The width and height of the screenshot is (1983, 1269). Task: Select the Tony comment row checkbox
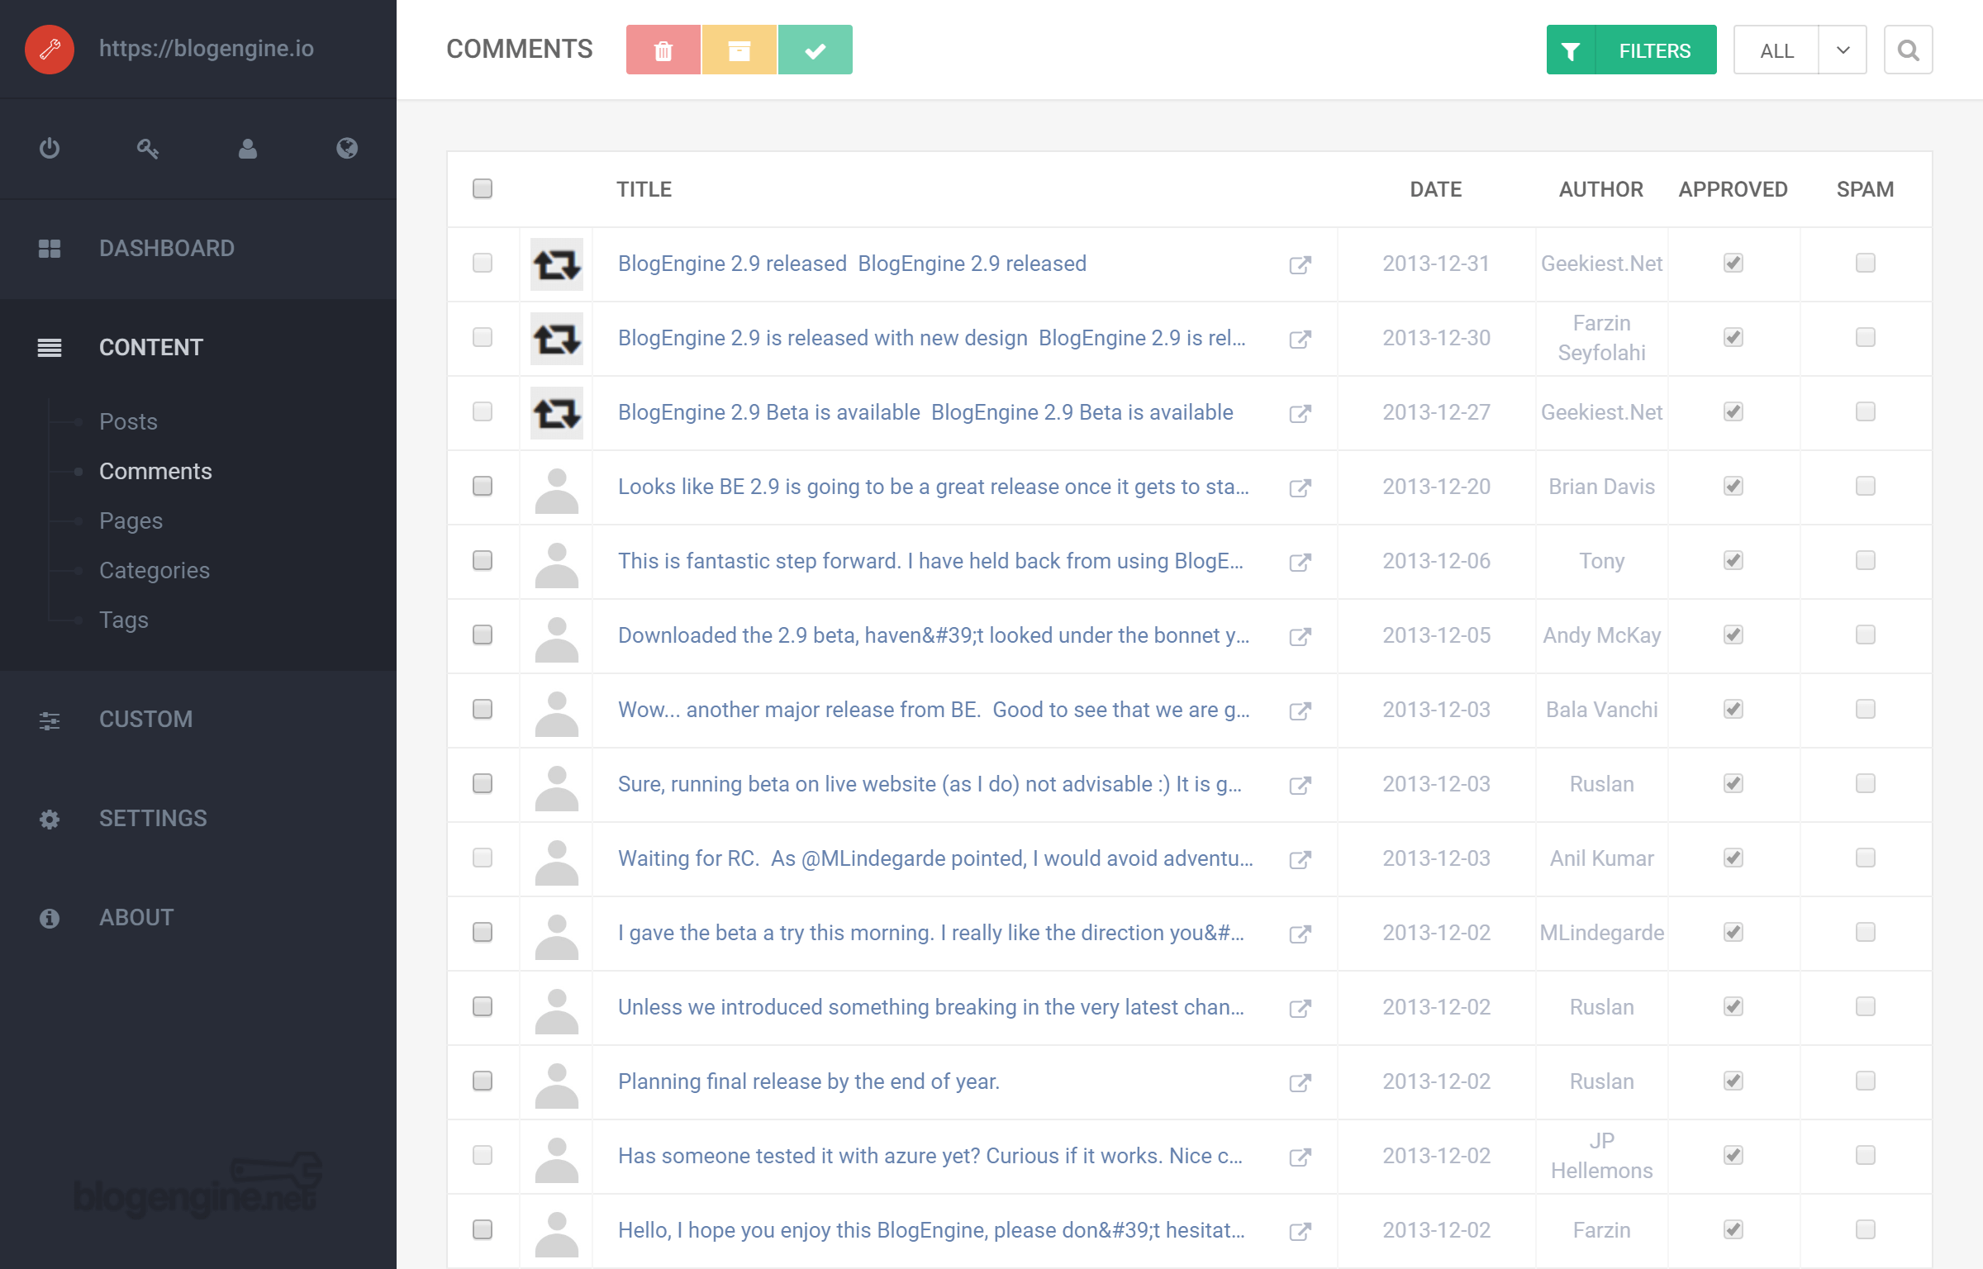pyautogui.click(x=483, y=560)
